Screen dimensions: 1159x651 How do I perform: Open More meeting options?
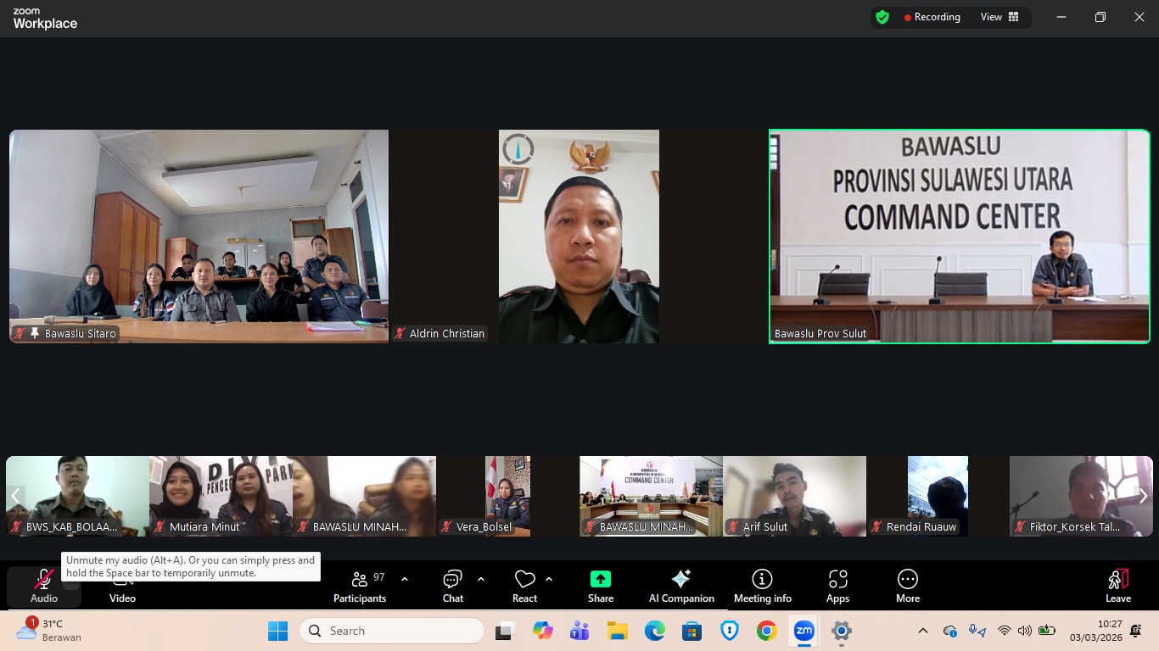[x=907, y=586]
